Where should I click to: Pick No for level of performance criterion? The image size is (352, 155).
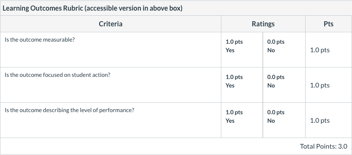click(284, 120)
